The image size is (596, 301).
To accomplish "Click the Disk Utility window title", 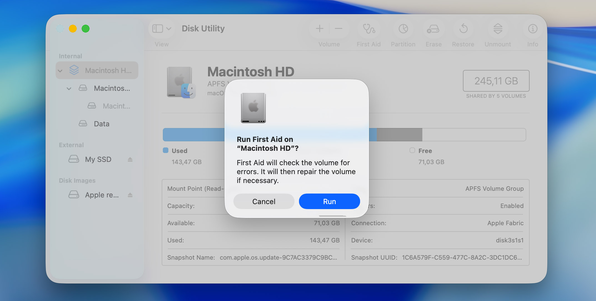I will point(203,28).
